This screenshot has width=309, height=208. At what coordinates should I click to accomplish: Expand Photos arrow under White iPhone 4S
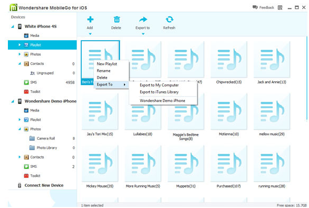click(20, 54)
